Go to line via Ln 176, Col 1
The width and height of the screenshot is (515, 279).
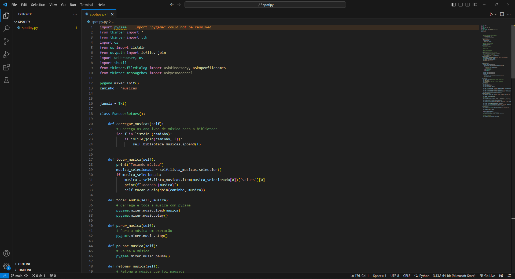coord(359,276)
